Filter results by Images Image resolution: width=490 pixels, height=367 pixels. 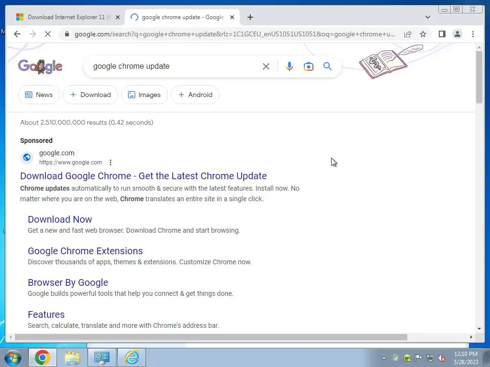click(x=145, y=95)
